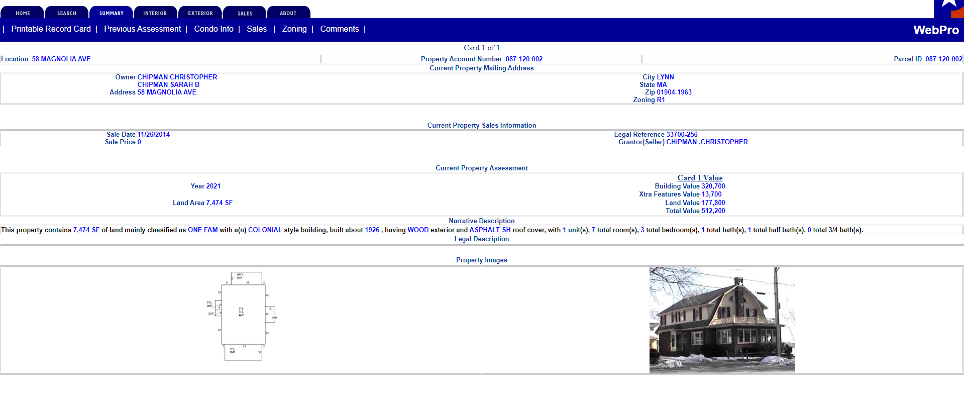
Task: Click Current Property Mailing Address heading
Action: point(481,68)
